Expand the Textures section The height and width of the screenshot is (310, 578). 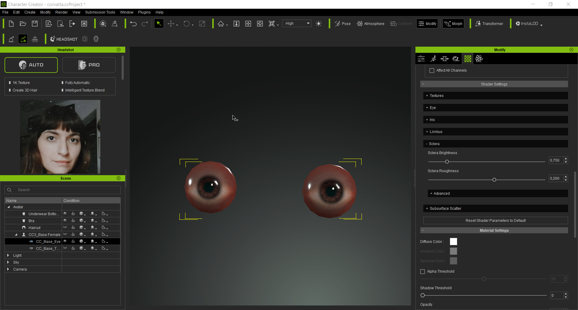pyautogui.click(x=496, y=96)
